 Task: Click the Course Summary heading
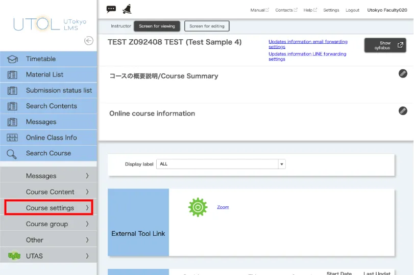click(x=164, y=76)
